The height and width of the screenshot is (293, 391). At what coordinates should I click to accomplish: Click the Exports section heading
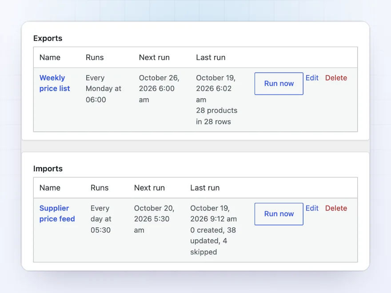(48, 38)
